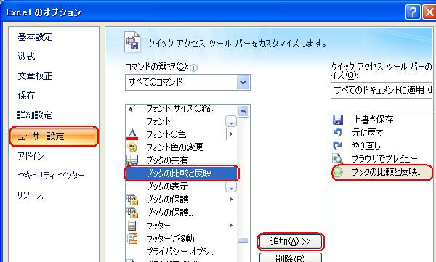Select the ブックの共有... command text
Viewport: 436px width, 262px height.
point(169,160)
